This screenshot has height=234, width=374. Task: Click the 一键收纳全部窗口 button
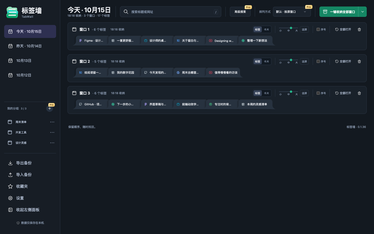click(339, 12)
